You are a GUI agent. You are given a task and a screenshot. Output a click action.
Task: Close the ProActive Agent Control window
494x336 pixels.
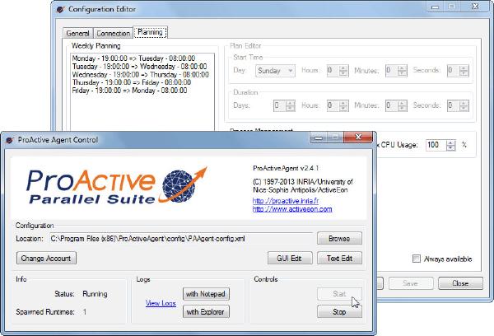pos(358,137)
